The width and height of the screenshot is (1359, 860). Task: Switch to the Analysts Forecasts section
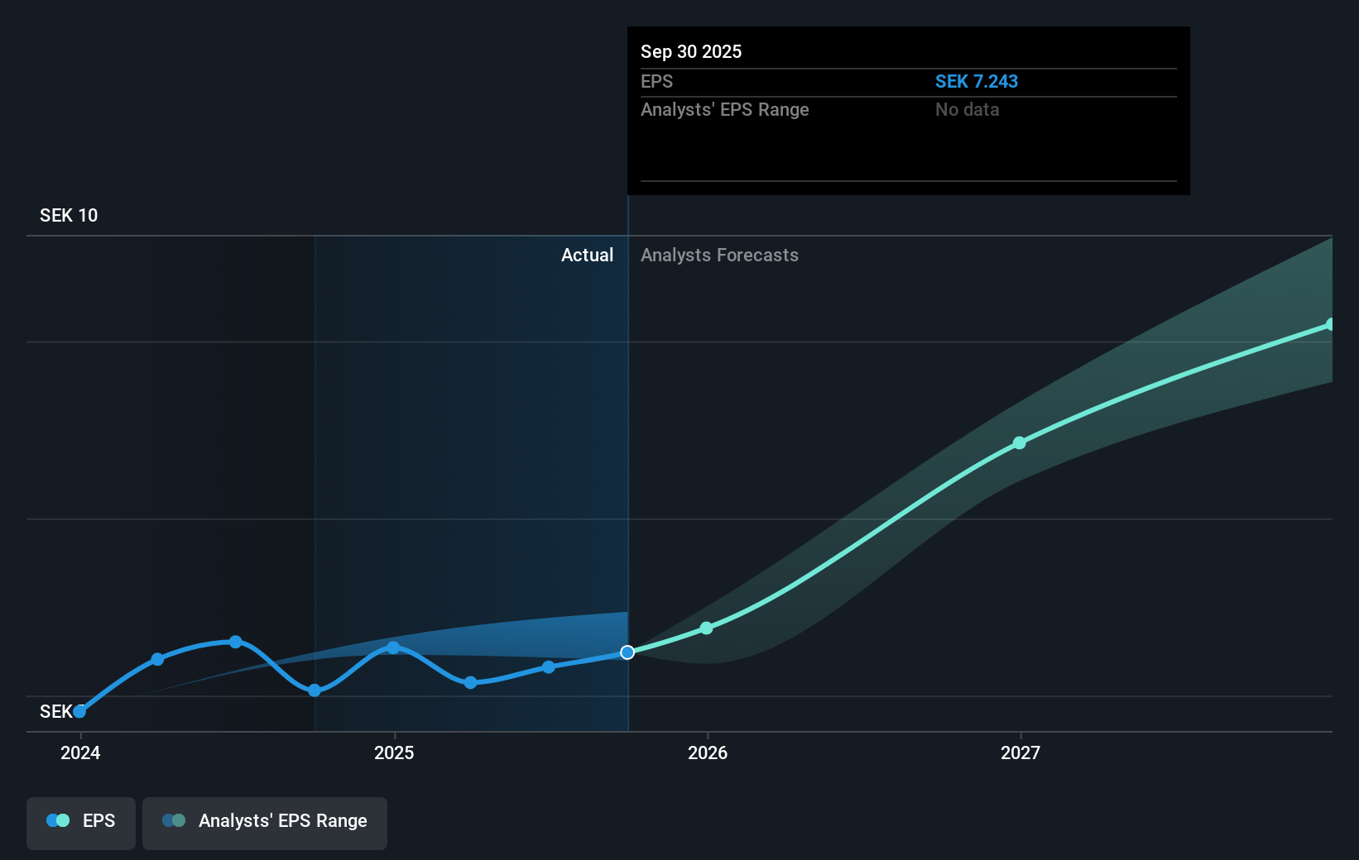tap(719, 256)
